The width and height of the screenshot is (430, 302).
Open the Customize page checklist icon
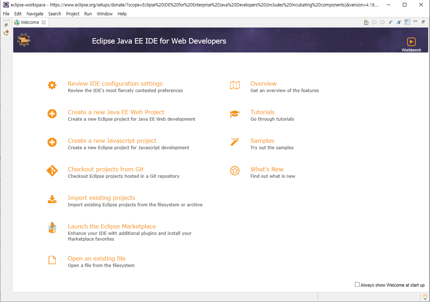407,22
